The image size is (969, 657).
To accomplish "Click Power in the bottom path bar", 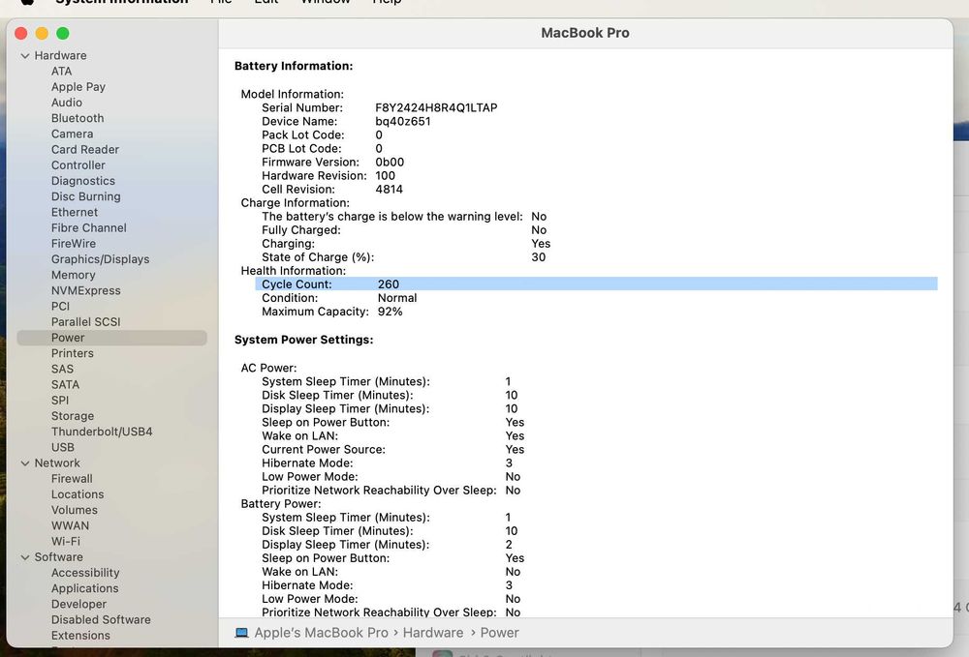I will [499, 633].
